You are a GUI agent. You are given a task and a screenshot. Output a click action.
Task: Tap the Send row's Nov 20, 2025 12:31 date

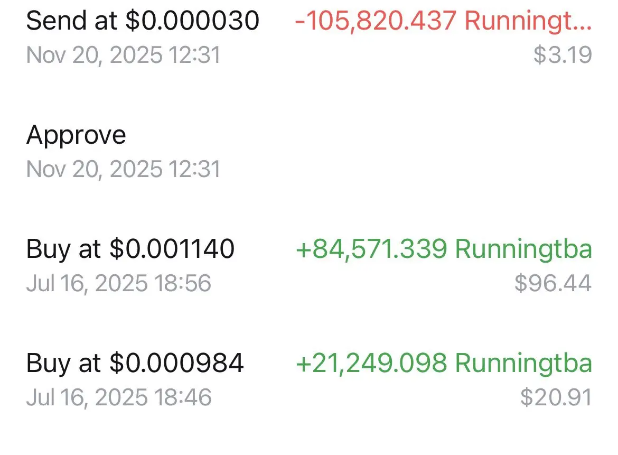click(124, 55)
